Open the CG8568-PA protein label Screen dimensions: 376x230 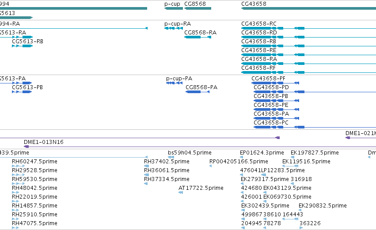[x=201, y=87]
